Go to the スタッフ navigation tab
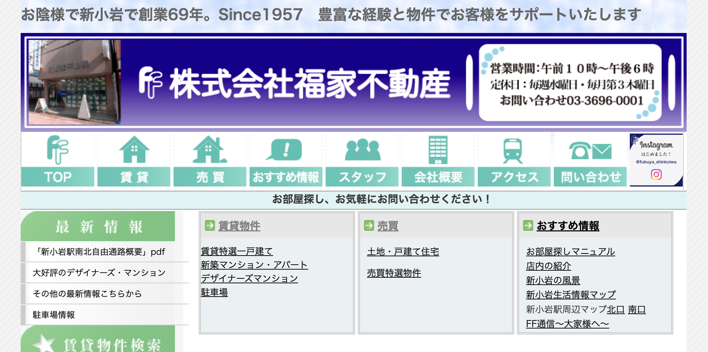This screenshot has width=708, height=352. [362, 177]
